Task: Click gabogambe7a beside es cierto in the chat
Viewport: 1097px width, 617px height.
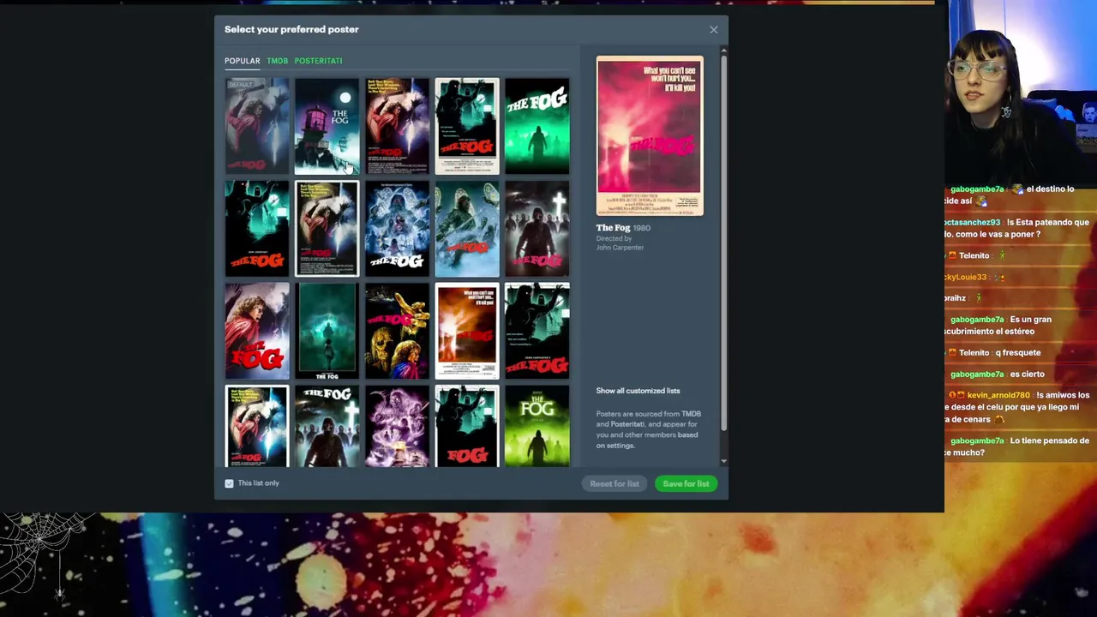Action: click(x=977, y=374)
